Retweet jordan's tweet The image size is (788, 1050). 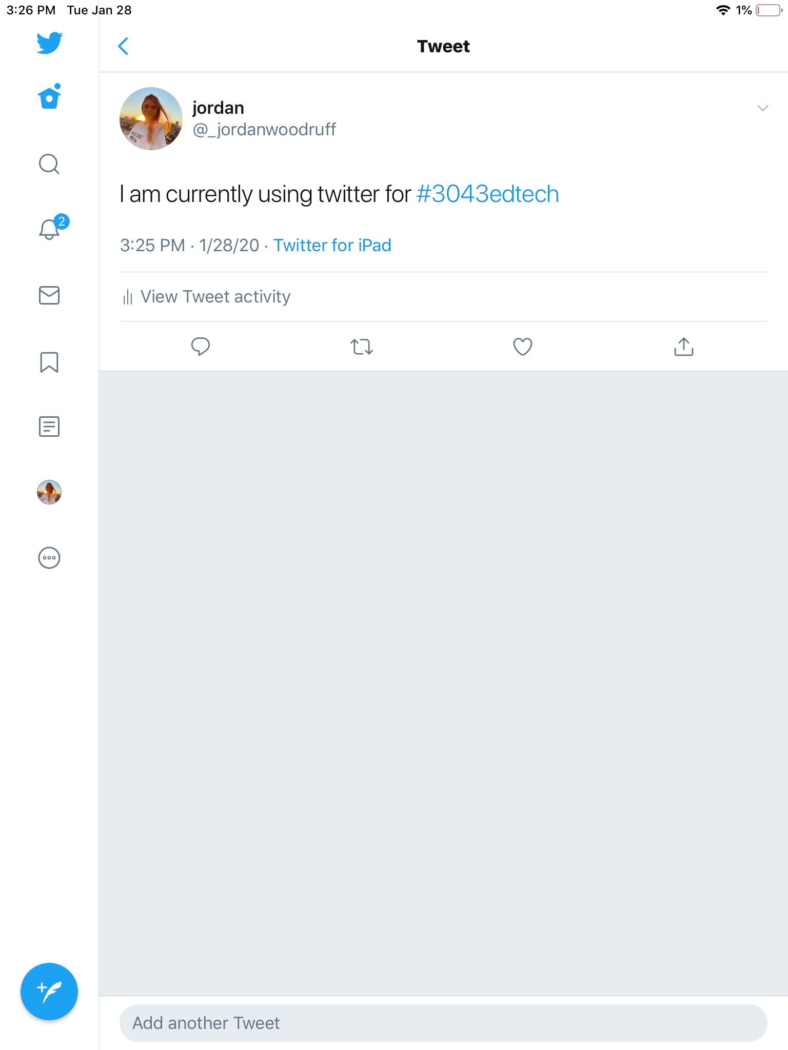[x=361, y=347]
